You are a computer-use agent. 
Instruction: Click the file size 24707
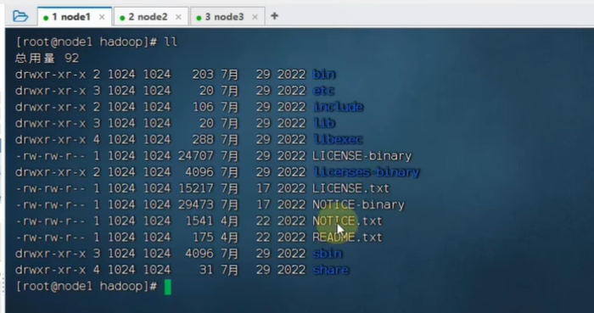coord(196,156)
